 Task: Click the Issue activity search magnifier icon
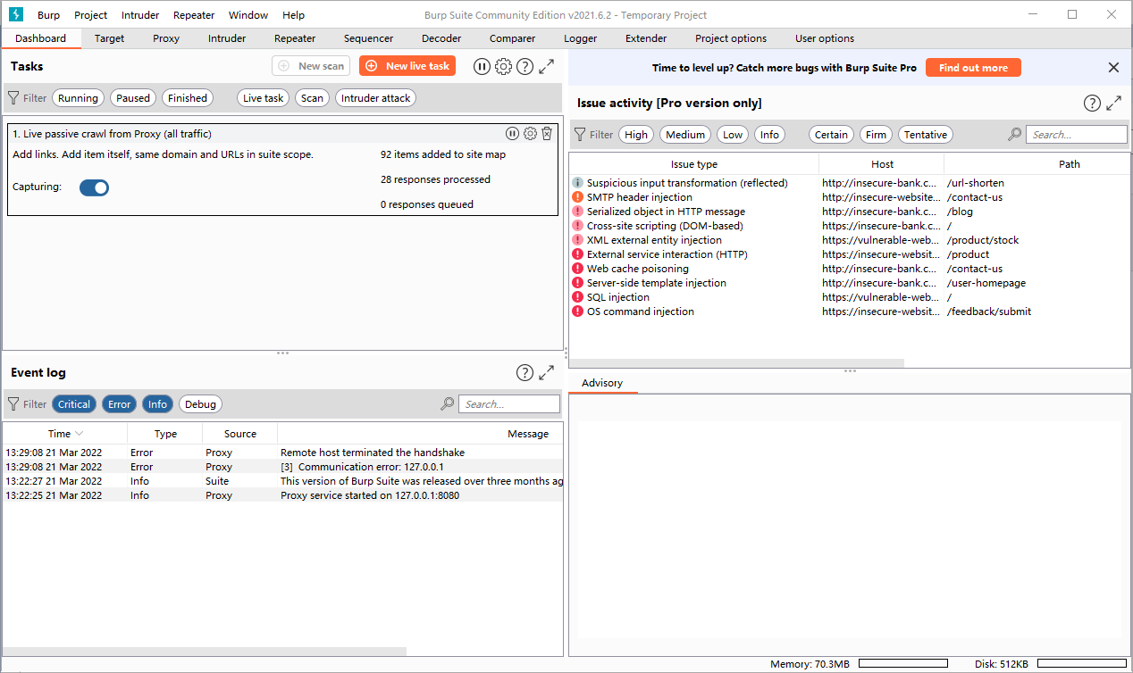click(1015, 135)
